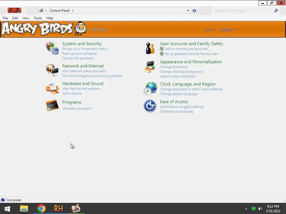
Task: Open Clock, Language, and Region heading
Action: pos(188,84)
